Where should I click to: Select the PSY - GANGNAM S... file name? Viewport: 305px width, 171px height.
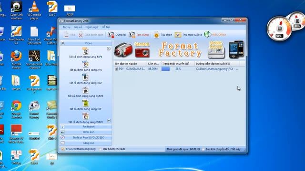pos(132,69)
